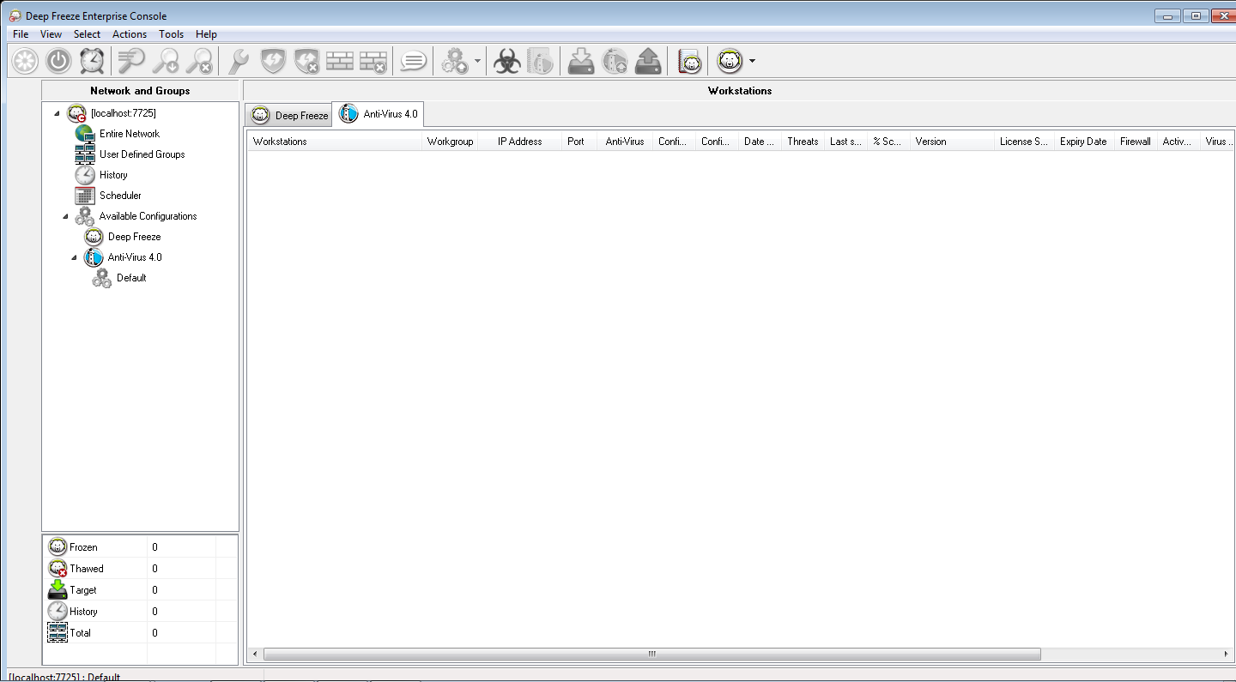Select Deep Freeze under Available Configurations
1236x682 pixels.
(134, 237)
